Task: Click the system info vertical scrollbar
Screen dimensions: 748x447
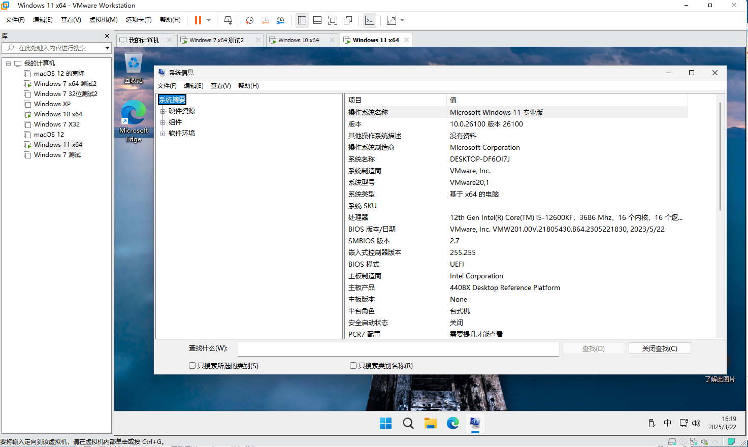Action: [x=720, y=157]
